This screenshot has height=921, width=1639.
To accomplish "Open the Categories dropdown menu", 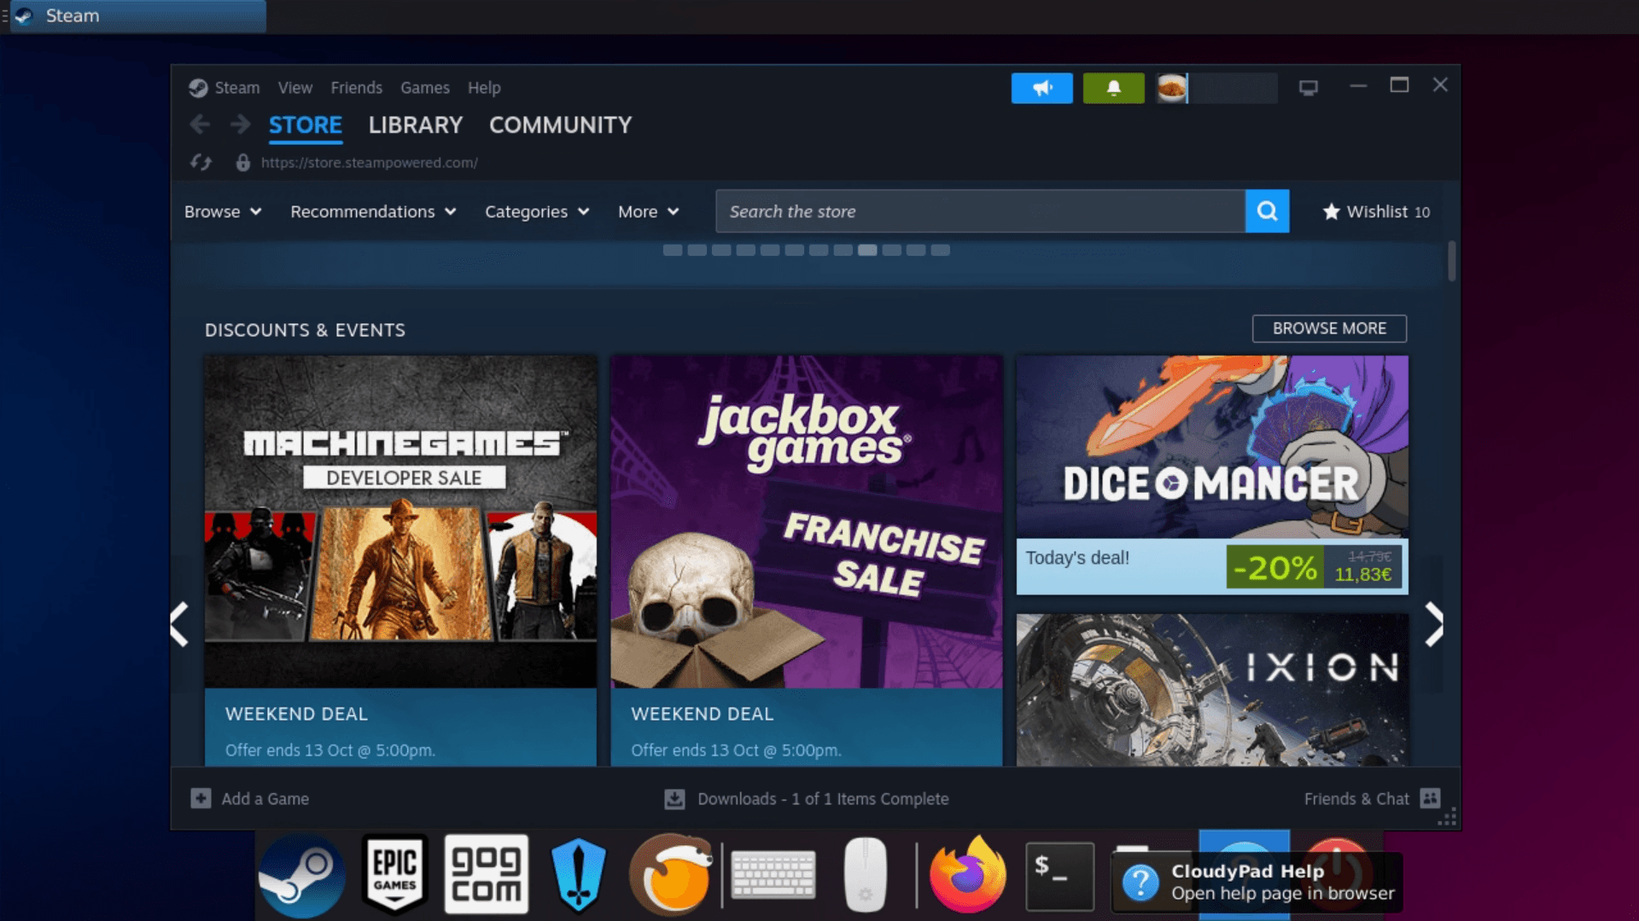I will pos(537,211).
